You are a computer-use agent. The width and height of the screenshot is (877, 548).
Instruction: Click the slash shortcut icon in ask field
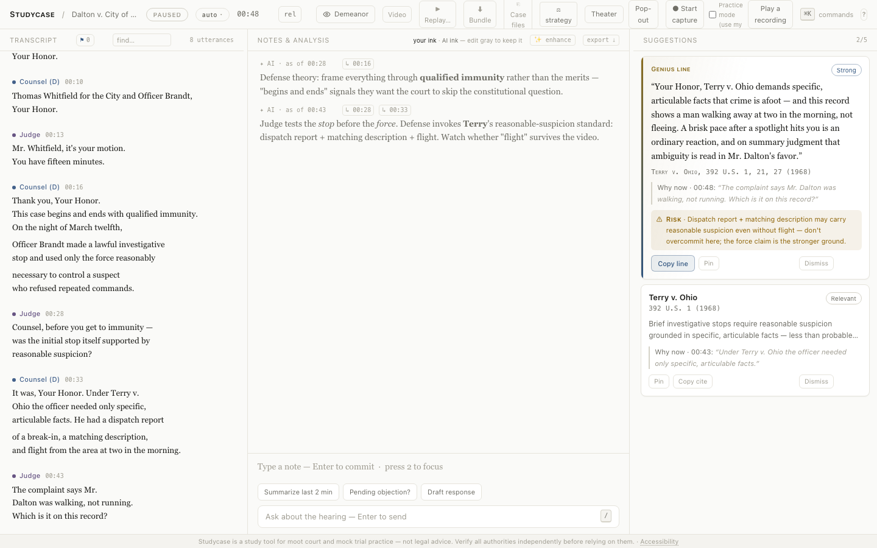606,516
